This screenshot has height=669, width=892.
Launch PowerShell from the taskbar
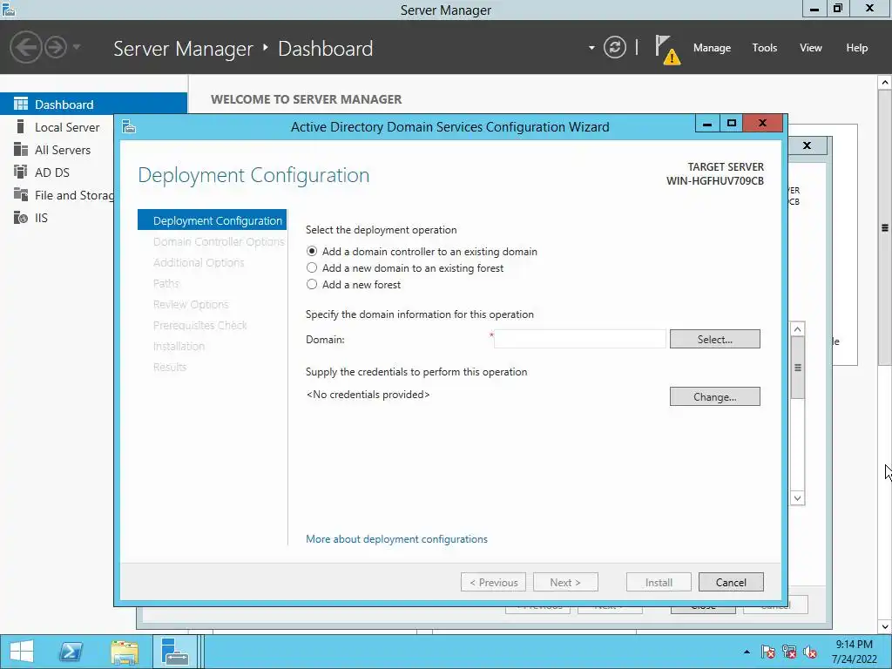(71, 652)
